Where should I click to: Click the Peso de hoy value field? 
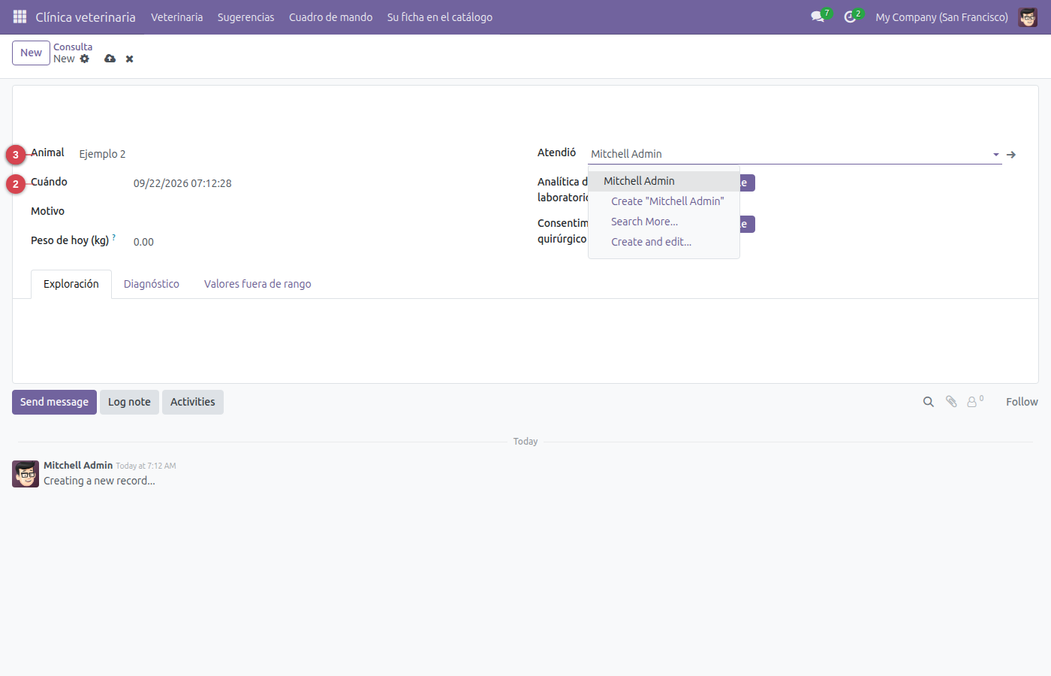(x=143, y=242)
